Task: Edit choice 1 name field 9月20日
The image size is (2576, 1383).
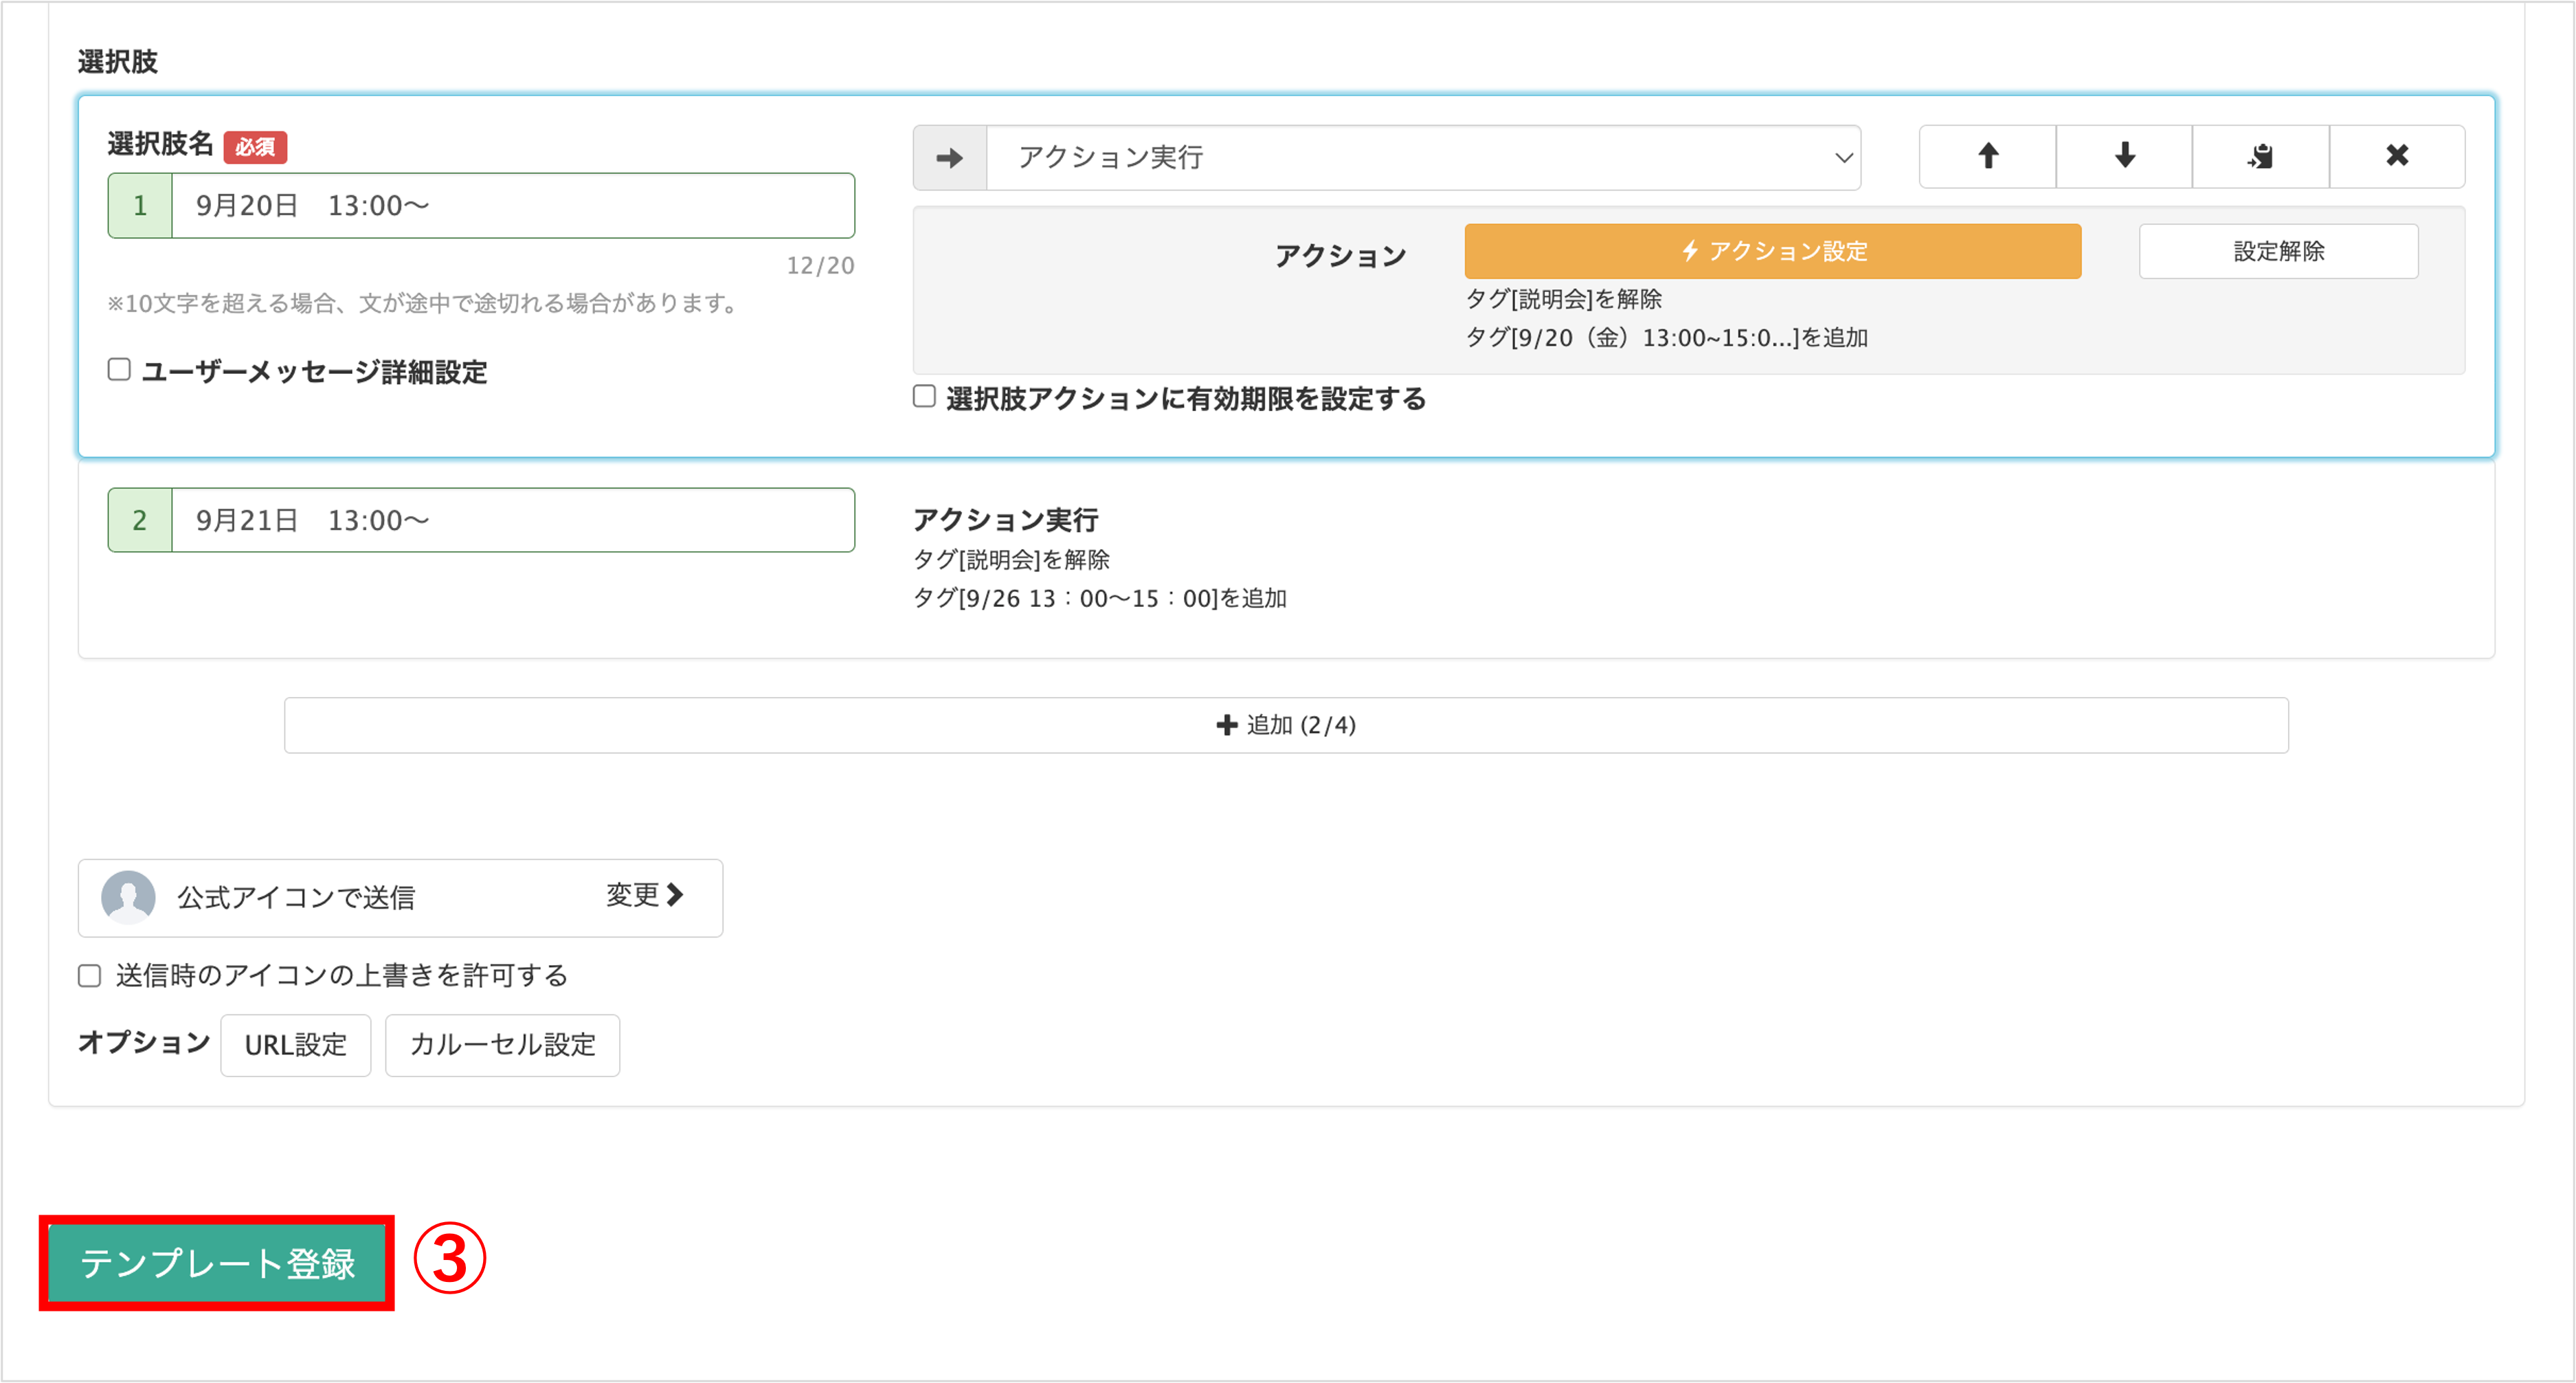Action: (513, 206)
